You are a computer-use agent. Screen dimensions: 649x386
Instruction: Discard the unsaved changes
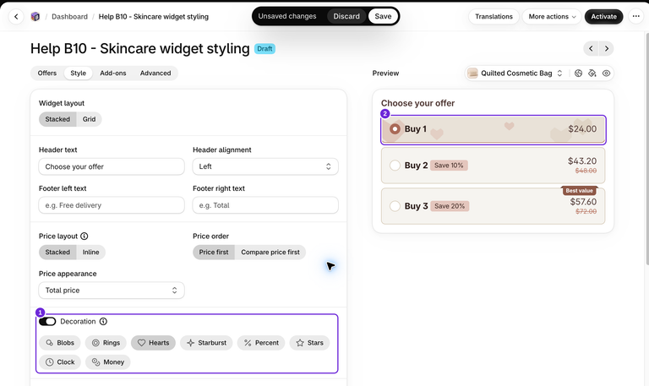point(346,16)
